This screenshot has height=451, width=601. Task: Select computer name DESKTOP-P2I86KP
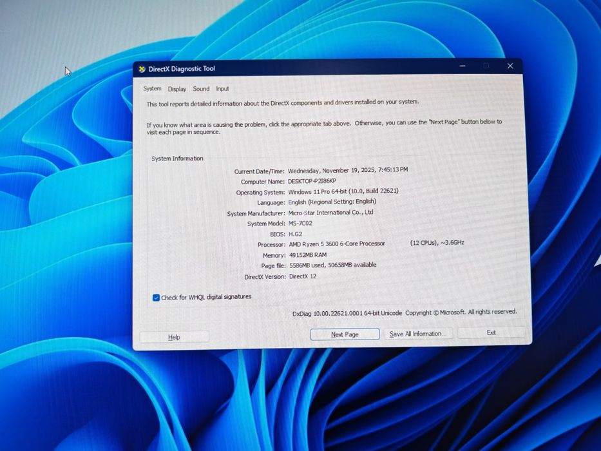coord(312,181)
